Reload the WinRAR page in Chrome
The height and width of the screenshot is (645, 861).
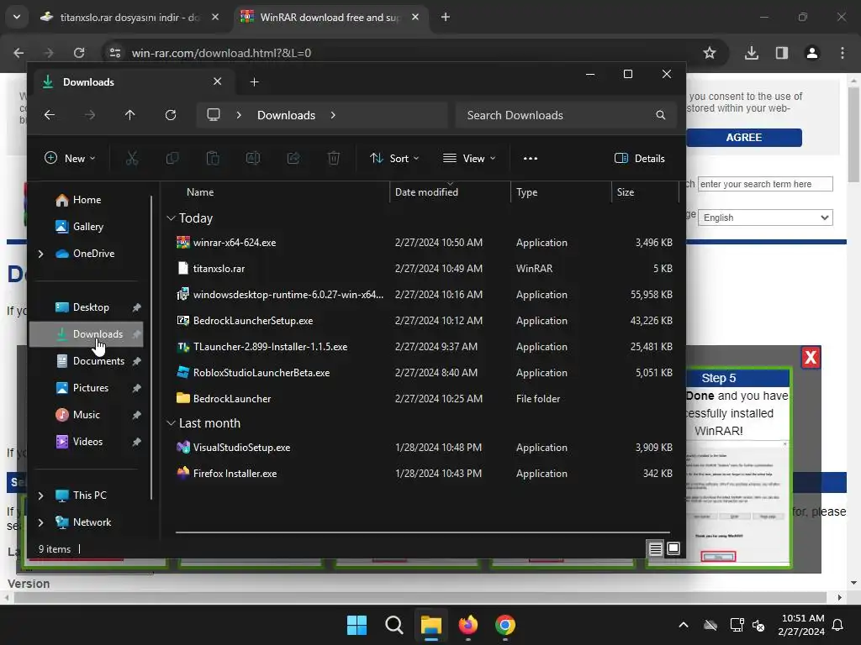tap(79, 53)
